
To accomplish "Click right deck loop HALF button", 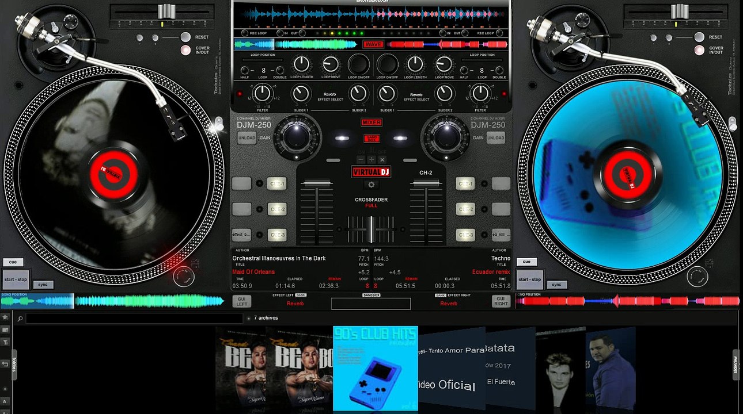I will pyautogui.click(x=464, y=71).
